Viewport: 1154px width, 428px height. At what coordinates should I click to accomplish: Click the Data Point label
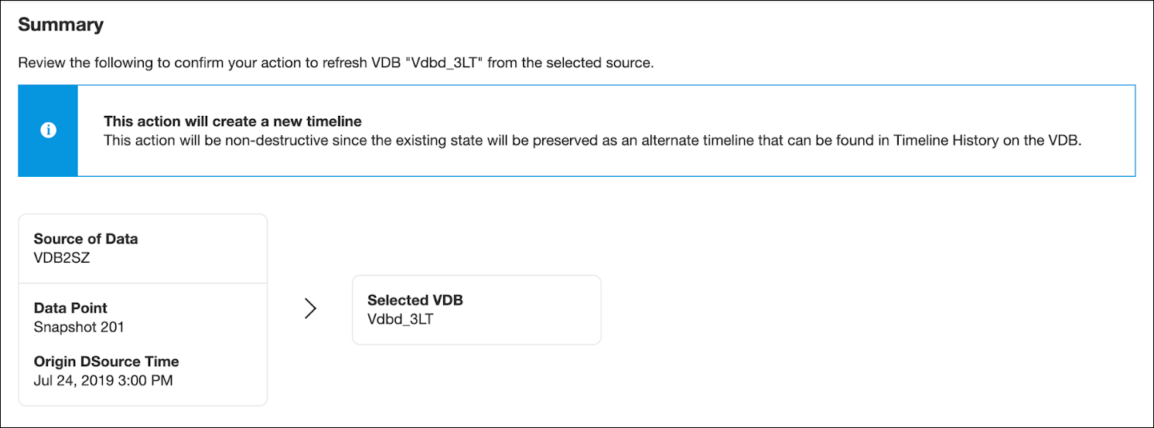click(70, 307)
